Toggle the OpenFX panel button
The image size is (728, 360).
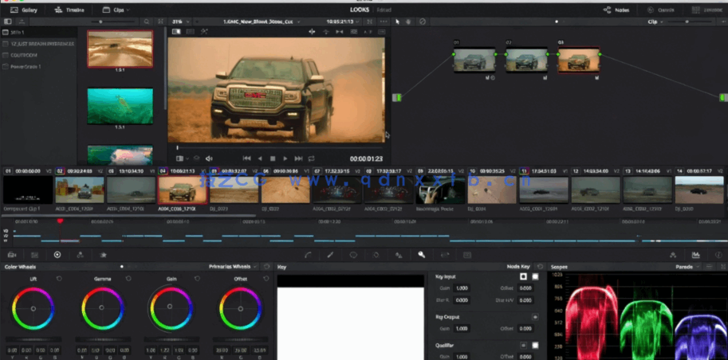(661, 10)
